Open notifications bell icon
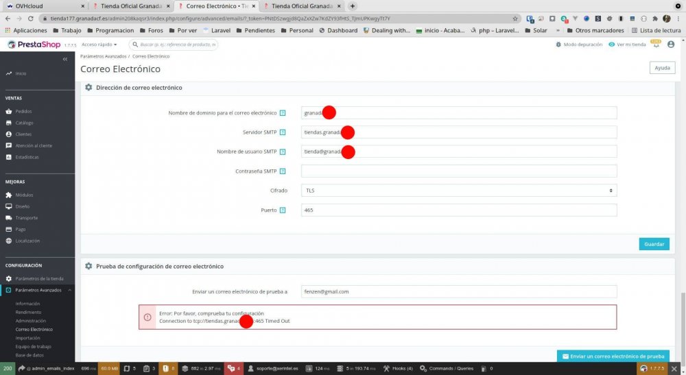The width and height of the screenshot is (686, 375). click(x=656, y=44)
